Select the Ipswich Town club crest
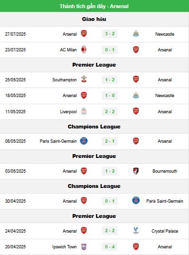The height and width of the screenshot is (255, 189). (84, 246)
